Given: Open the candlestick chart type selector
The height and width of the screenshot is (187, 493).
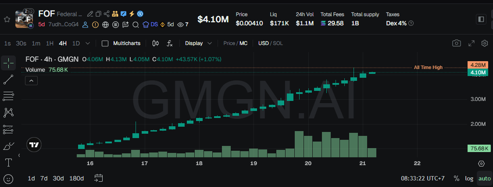Looking at the screenshot, I should tap(155, 43).
